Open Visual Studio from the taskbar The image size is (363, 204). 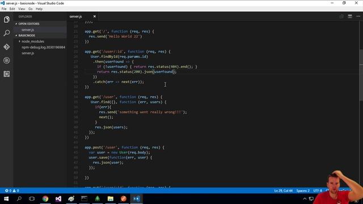click(x=58, y=199)
